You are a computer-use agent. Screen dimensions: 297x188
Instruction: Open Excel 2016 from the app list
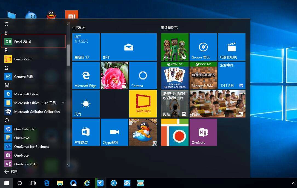pos(22,42)
